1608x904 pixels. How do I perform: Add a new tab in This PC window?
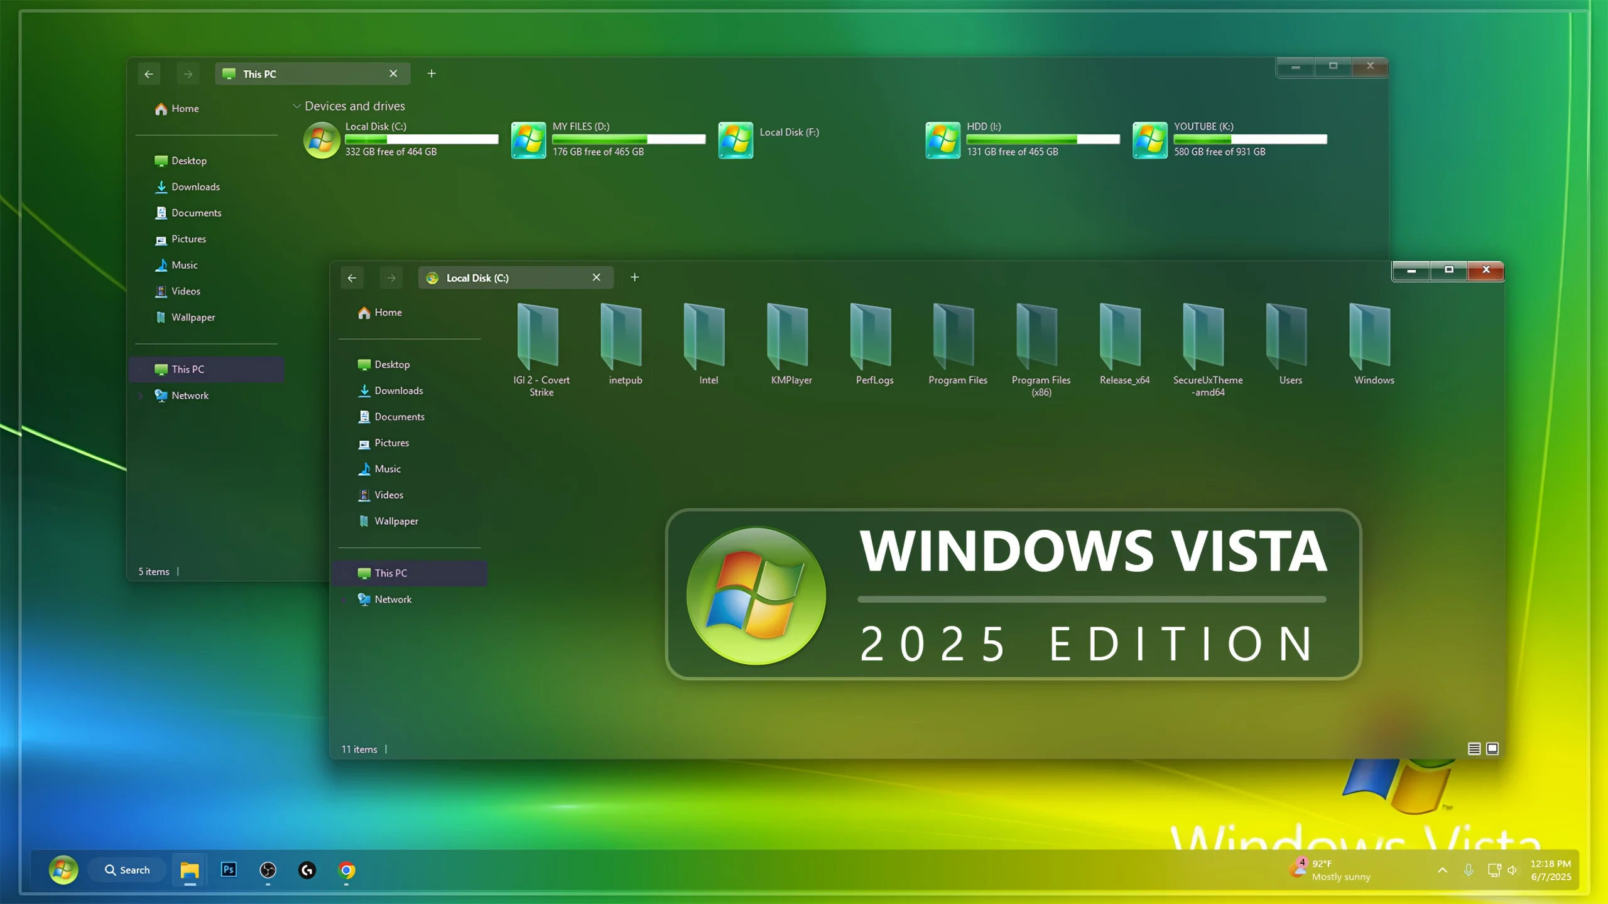(x=432, y=73)
